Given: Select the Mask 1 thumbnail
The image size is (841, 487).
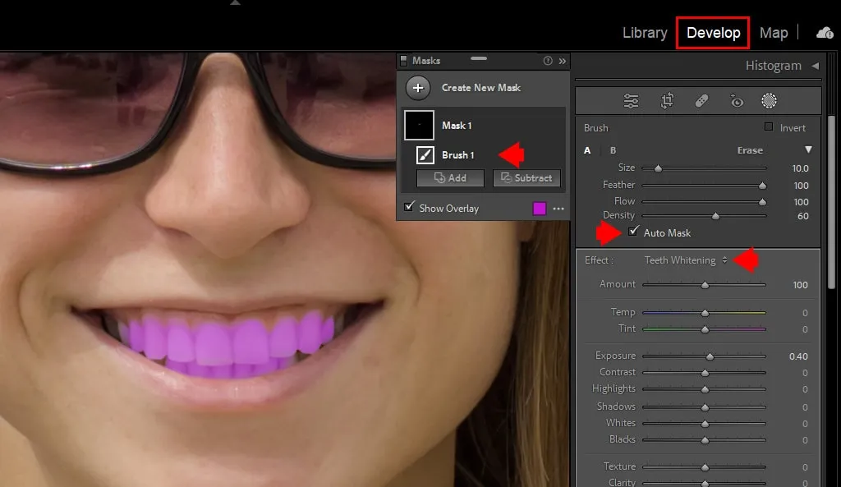Looking at the screenshot, I should [x=419, y=126].
